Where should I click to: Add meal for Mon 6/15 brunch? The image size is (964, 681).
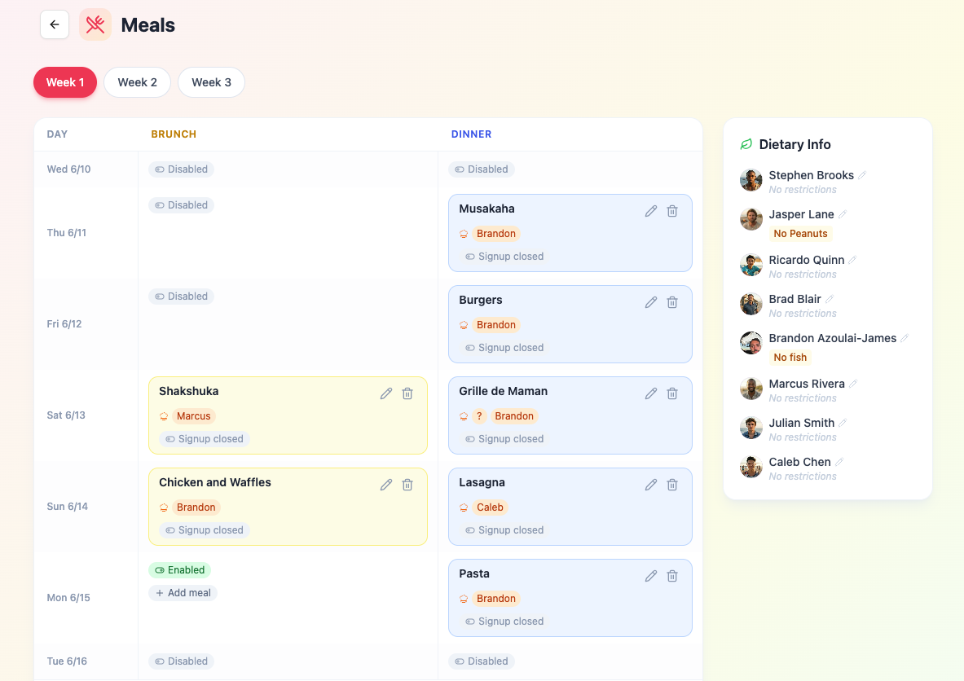click(x=183, y=593)
